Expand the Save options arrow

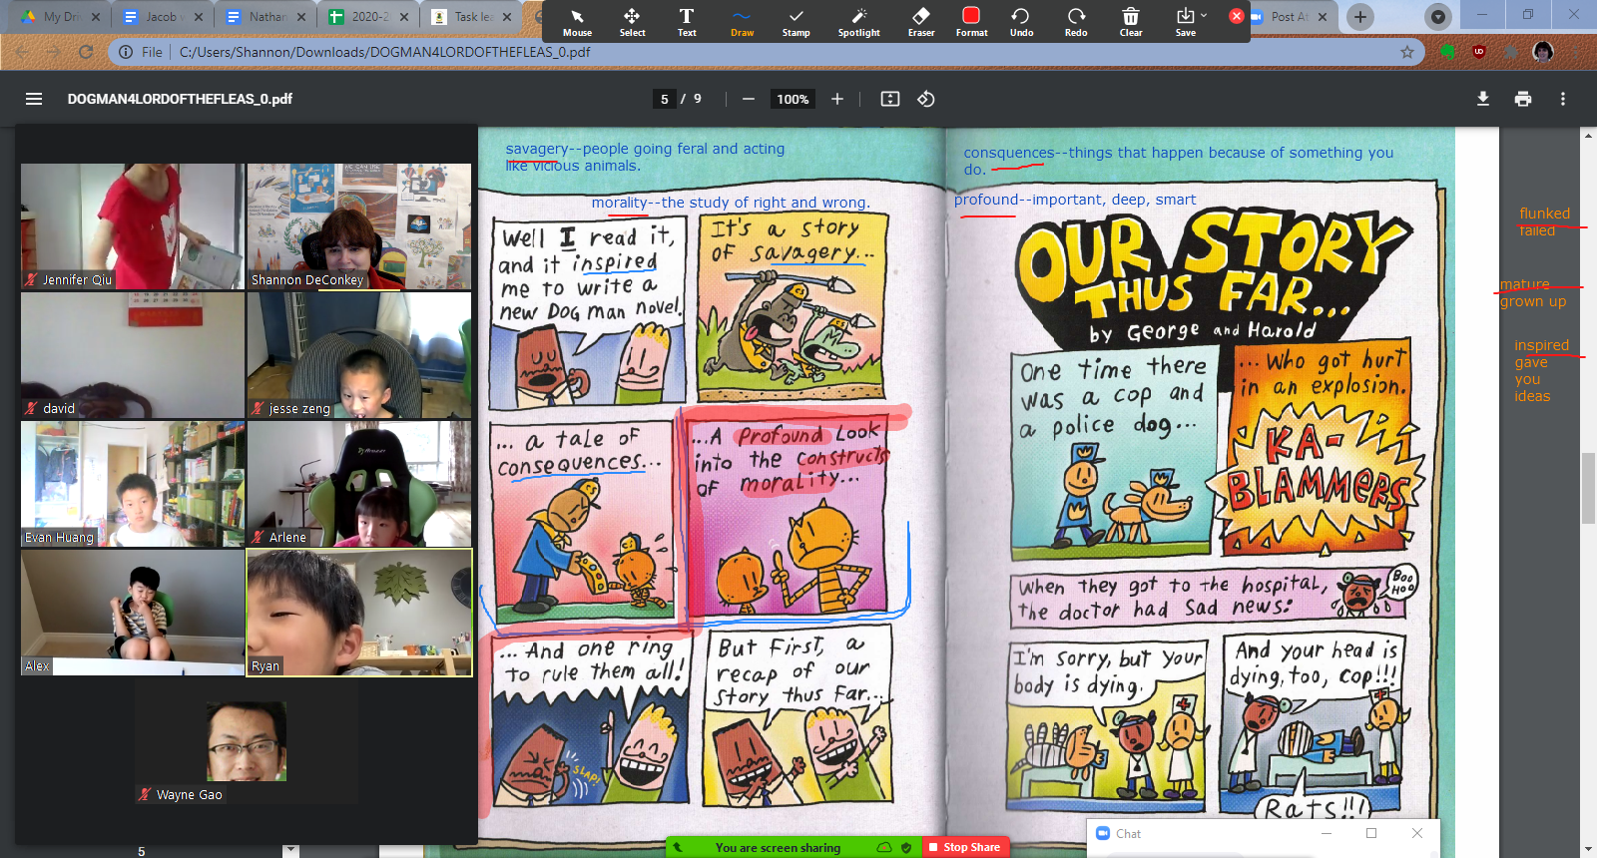1204,15
